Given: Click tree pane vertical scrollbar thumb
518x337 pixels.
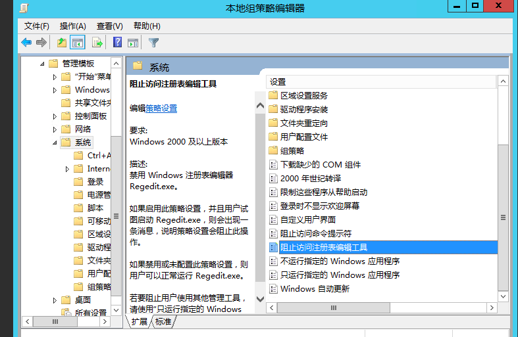Looking at the screenshot, I should [x=116, y=216].
